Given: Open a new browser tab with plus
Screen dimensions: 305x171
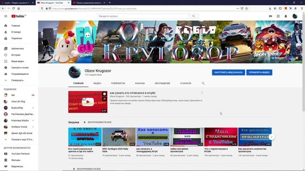Looking at the screenshot, I should pyautogui.click(x=110, y=3).
